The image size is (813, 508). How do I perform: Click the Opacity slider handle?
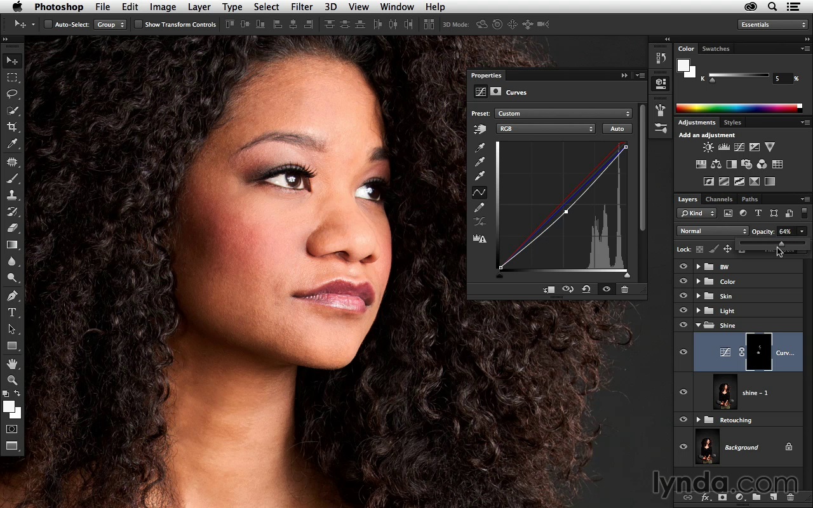781,244
